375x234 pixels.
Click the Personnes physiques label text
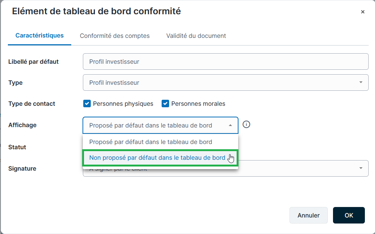coord(123,104)
